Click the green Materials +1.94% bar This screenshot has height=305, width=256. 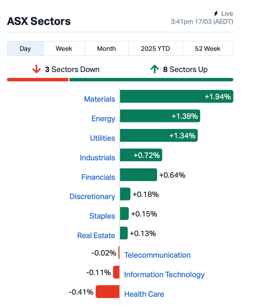[x=177, y=96]
